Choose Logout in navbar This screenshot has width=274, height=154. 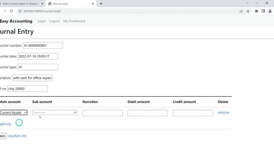click(54, 21)
